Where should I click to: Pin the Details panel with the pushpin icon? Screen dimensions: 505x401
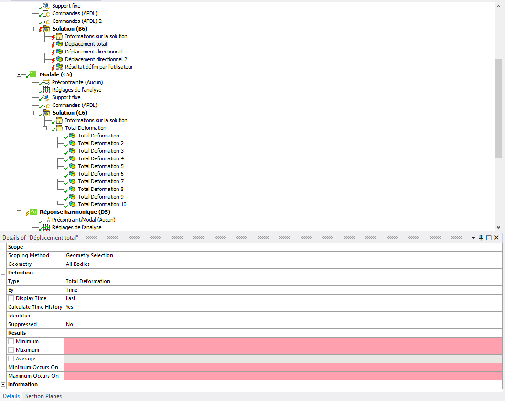coord(481,238)
